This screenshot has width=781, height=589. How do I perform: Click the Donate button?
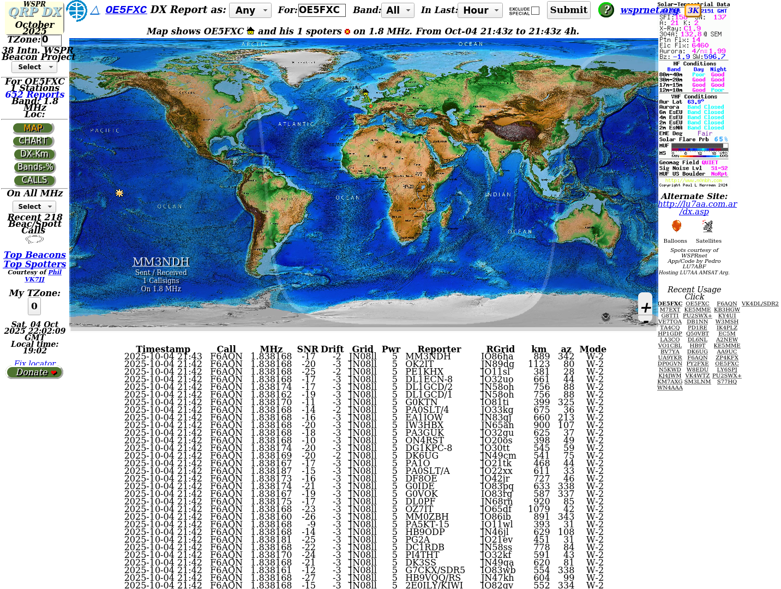point(35,372)
